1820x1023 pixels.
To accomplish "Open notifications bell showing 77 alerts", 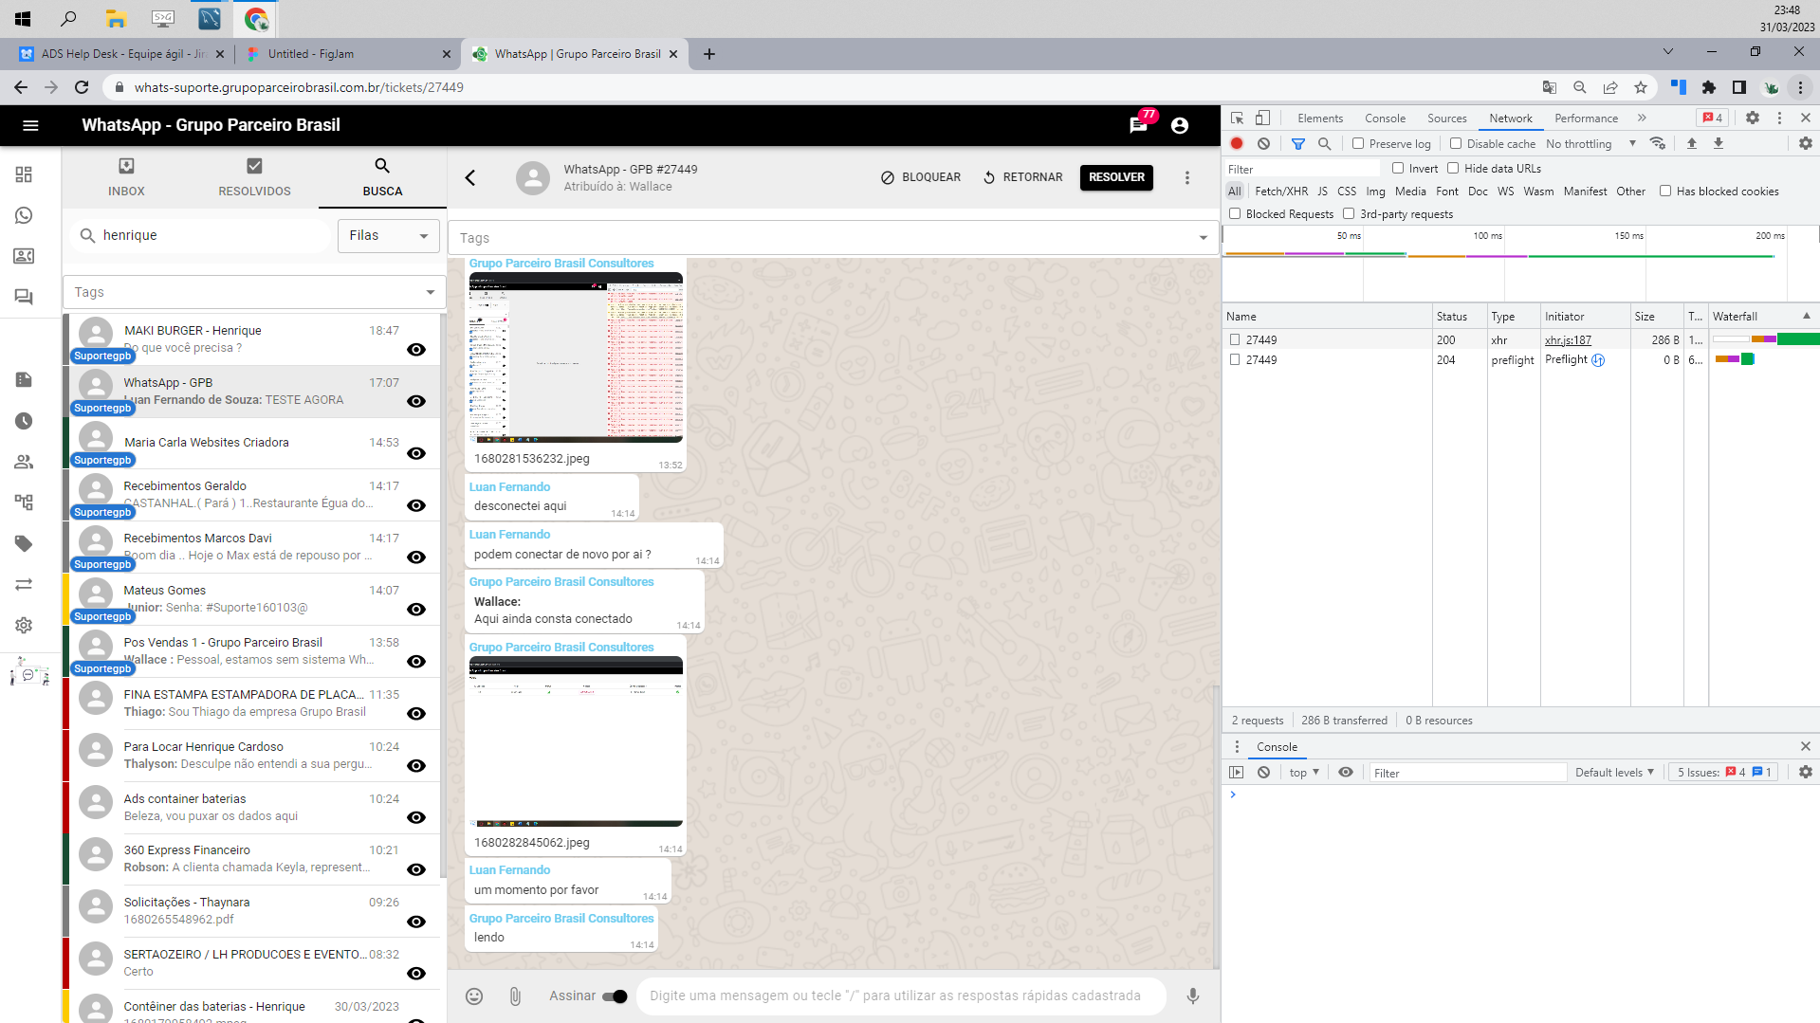I will (x=1138, y=124).
